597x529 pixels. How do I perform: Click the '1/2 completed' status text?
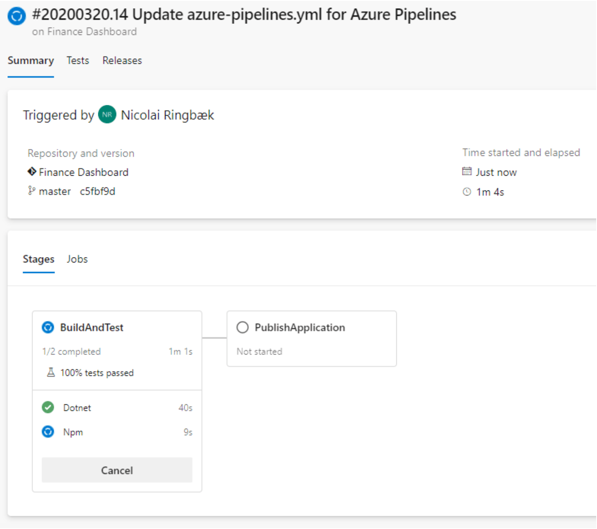pos(72,352)
